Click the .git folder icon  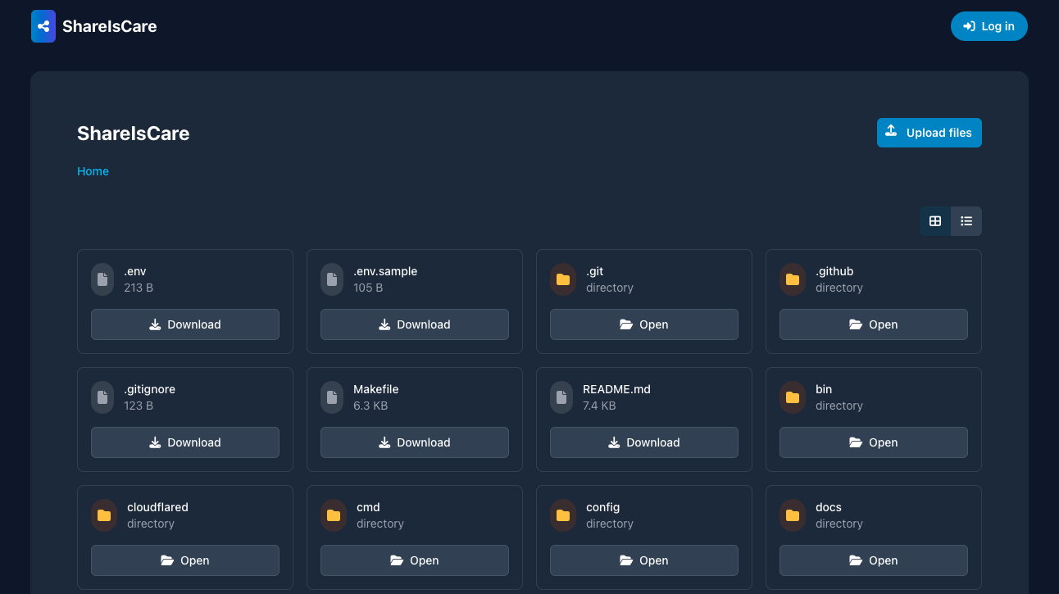pos(562,279)
